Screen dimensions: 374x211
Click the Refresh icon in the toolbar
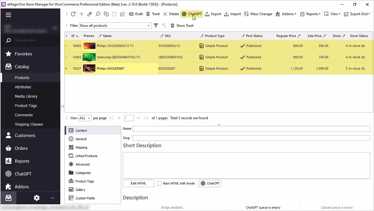coord(73,14)
